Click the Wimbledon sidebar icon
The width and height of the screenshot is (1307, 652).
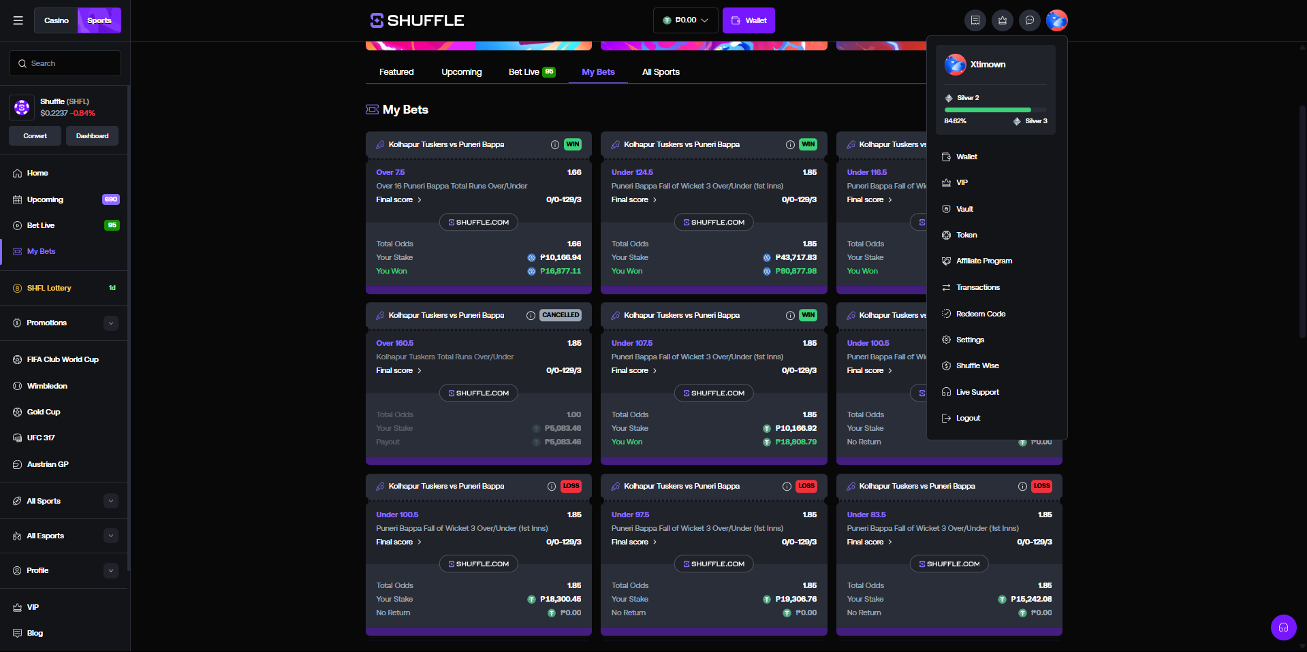(18, 386)
